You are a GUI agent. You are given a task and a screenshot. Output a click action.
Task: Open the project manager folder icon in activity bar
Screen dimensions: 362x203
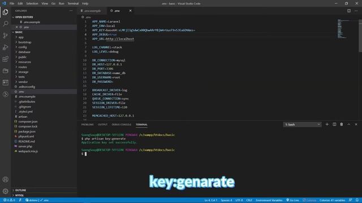coord(5,70)
